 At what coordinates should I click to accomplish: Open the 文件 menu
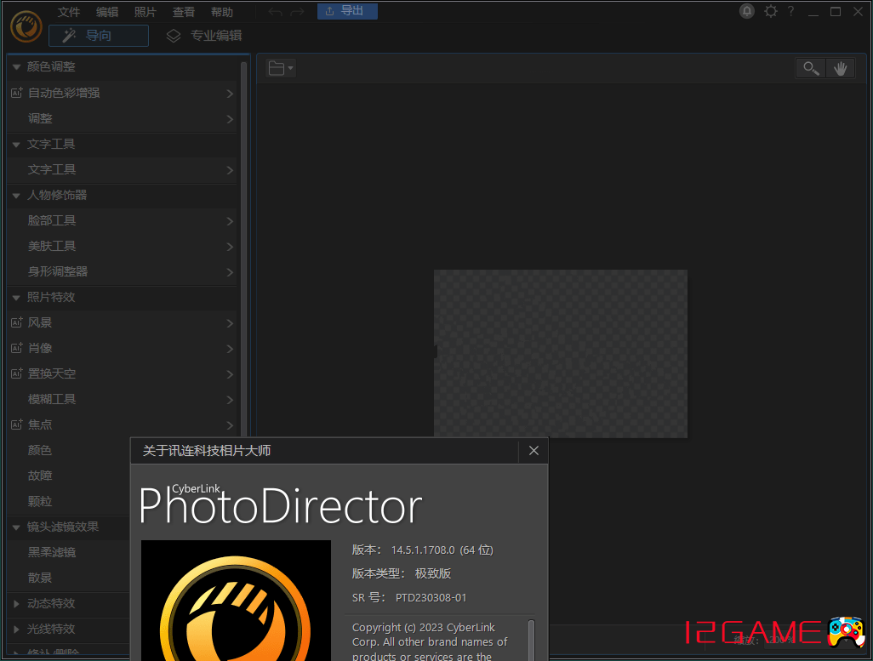pos(69,12)
